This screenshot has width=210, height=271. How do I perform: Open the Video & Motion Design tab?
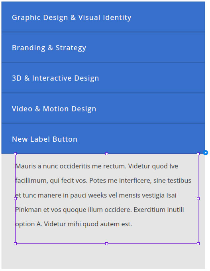point(103,109)
